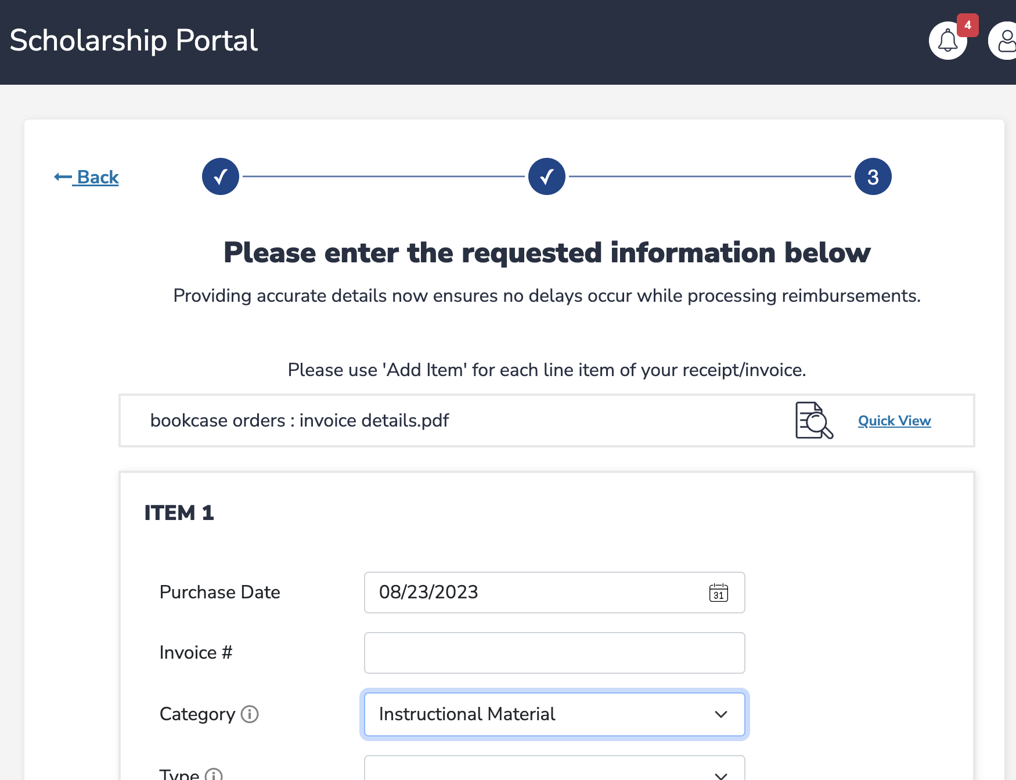Click the Category info icon
The height and width of the screenshot is (780, 1016).
[250, 714]
